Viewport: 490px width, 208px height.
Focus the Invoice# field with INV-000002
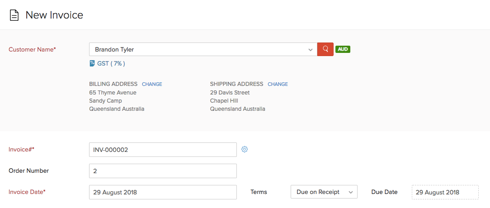pos(163,150)
